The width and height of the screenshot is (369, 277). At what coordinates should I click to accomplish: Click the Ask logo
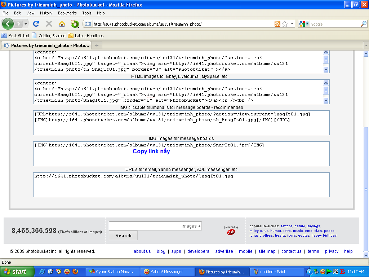pos(231,232)
